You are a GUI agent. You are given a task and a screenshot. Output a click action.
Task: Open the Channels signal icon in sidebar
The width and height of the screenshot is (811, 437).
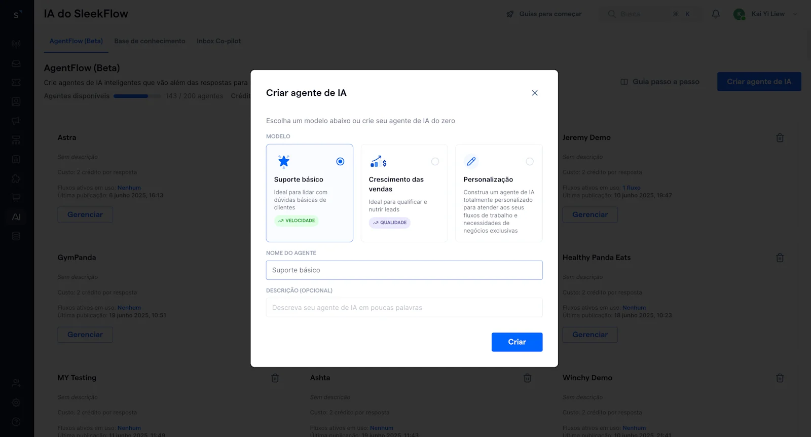16,44
